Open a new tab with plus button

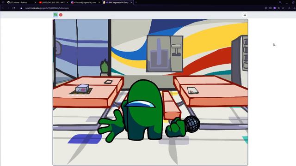click(x=136, y=2)
